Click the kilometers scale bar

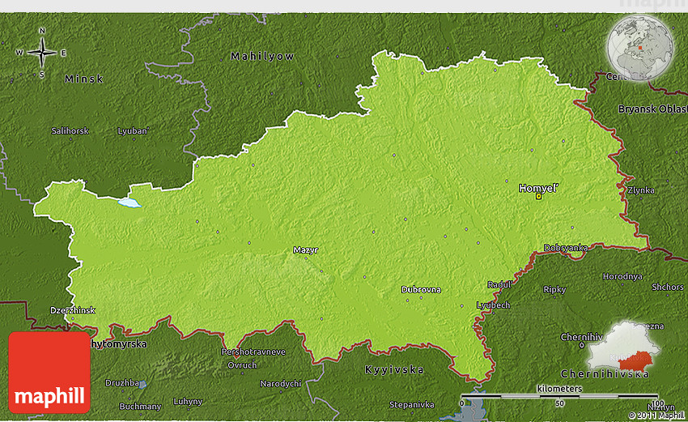(x=558, y=396)
